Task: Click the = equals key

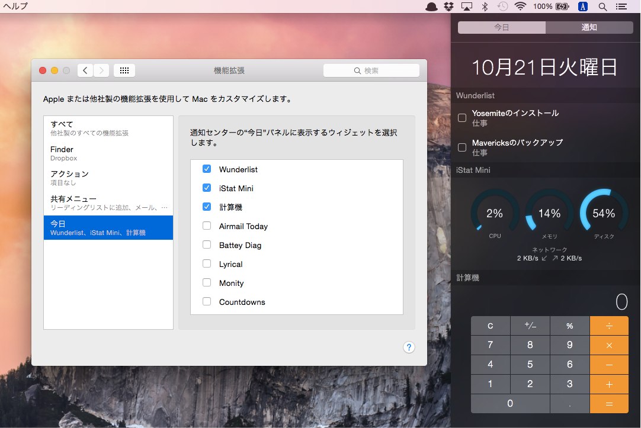Action: tap(609, 404)
